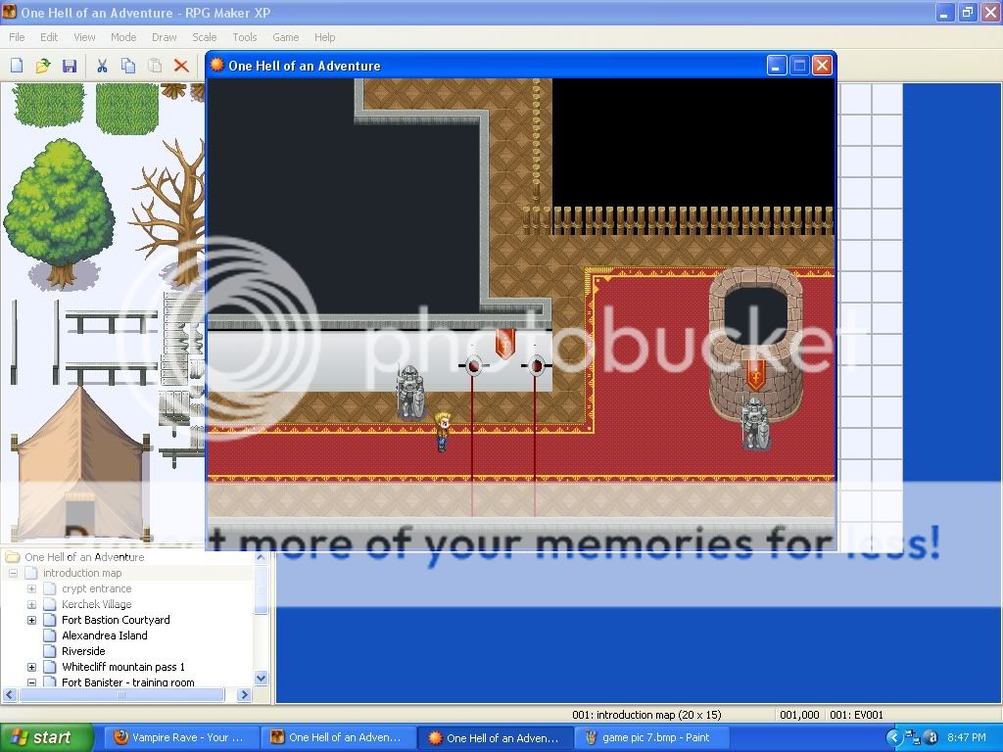Select the Kerchek Village map
Viewport: 1003px width, 752px height.
tap(97, 604)
